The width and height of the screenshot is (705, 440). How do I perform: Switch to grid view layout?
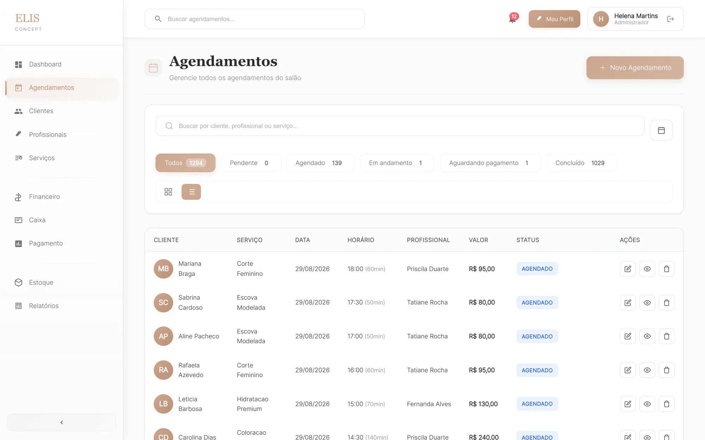pyautogui.click(x=168, y=192)
